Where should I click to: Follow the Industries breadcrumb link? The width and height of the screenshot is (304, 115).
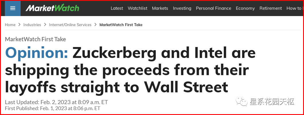point(32,25)
